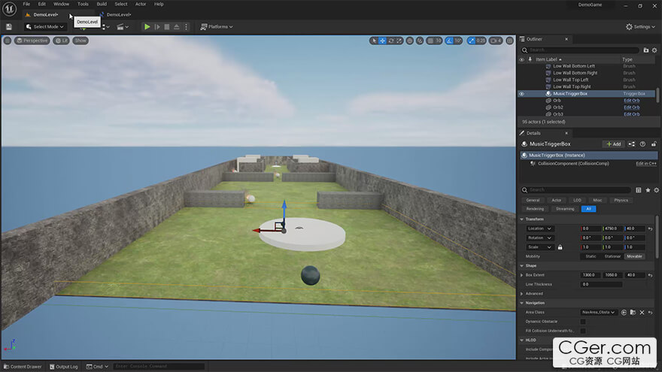Enable the Dynamic Obstacle checkbox

[582, 322]
